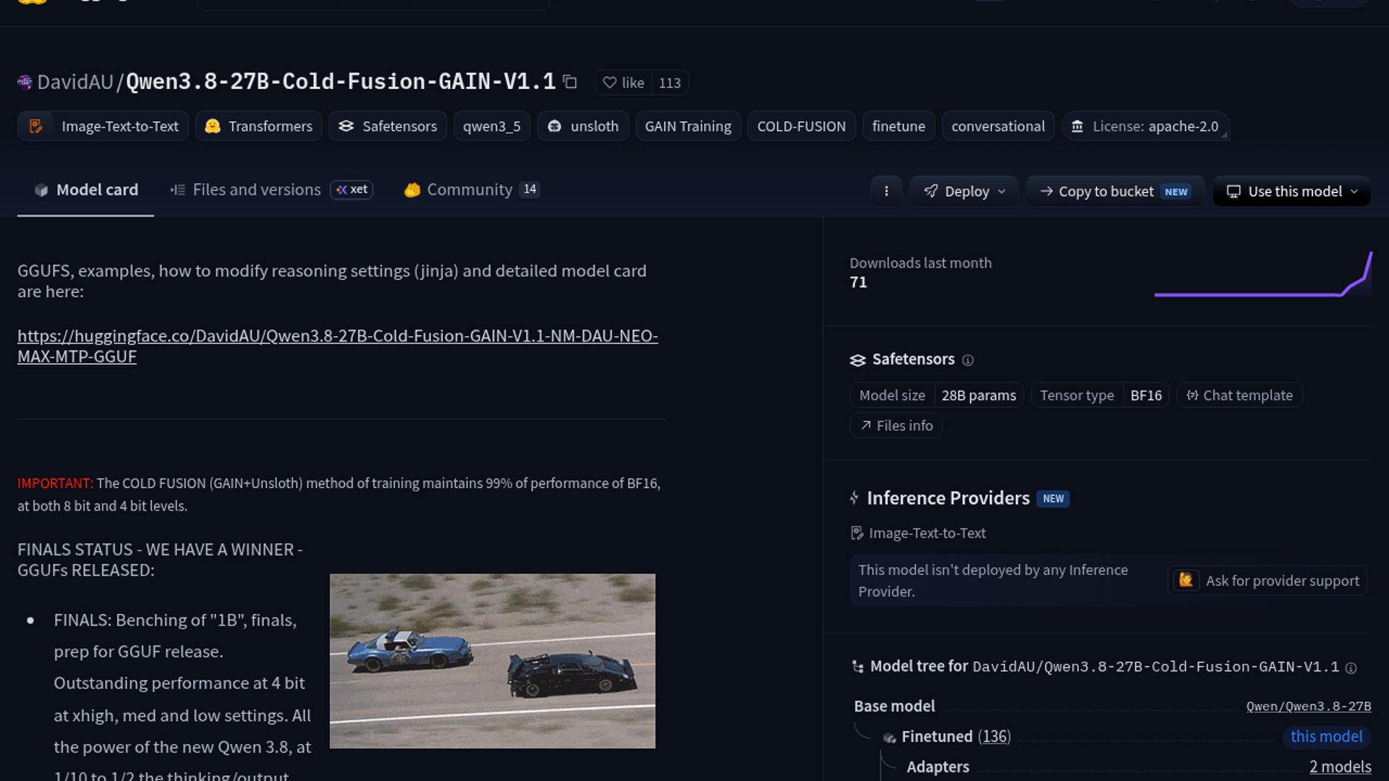Click the BF16 tensor type value

click(1146, 396)
